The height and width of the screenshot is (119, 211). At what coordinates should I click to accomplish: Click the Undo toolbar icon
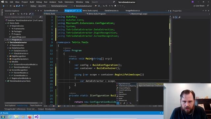coord(22,6)
